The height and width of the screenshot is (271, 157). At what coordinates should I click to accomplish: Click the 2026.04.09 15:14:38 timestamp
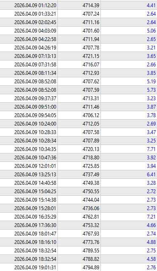click(35, 200)
